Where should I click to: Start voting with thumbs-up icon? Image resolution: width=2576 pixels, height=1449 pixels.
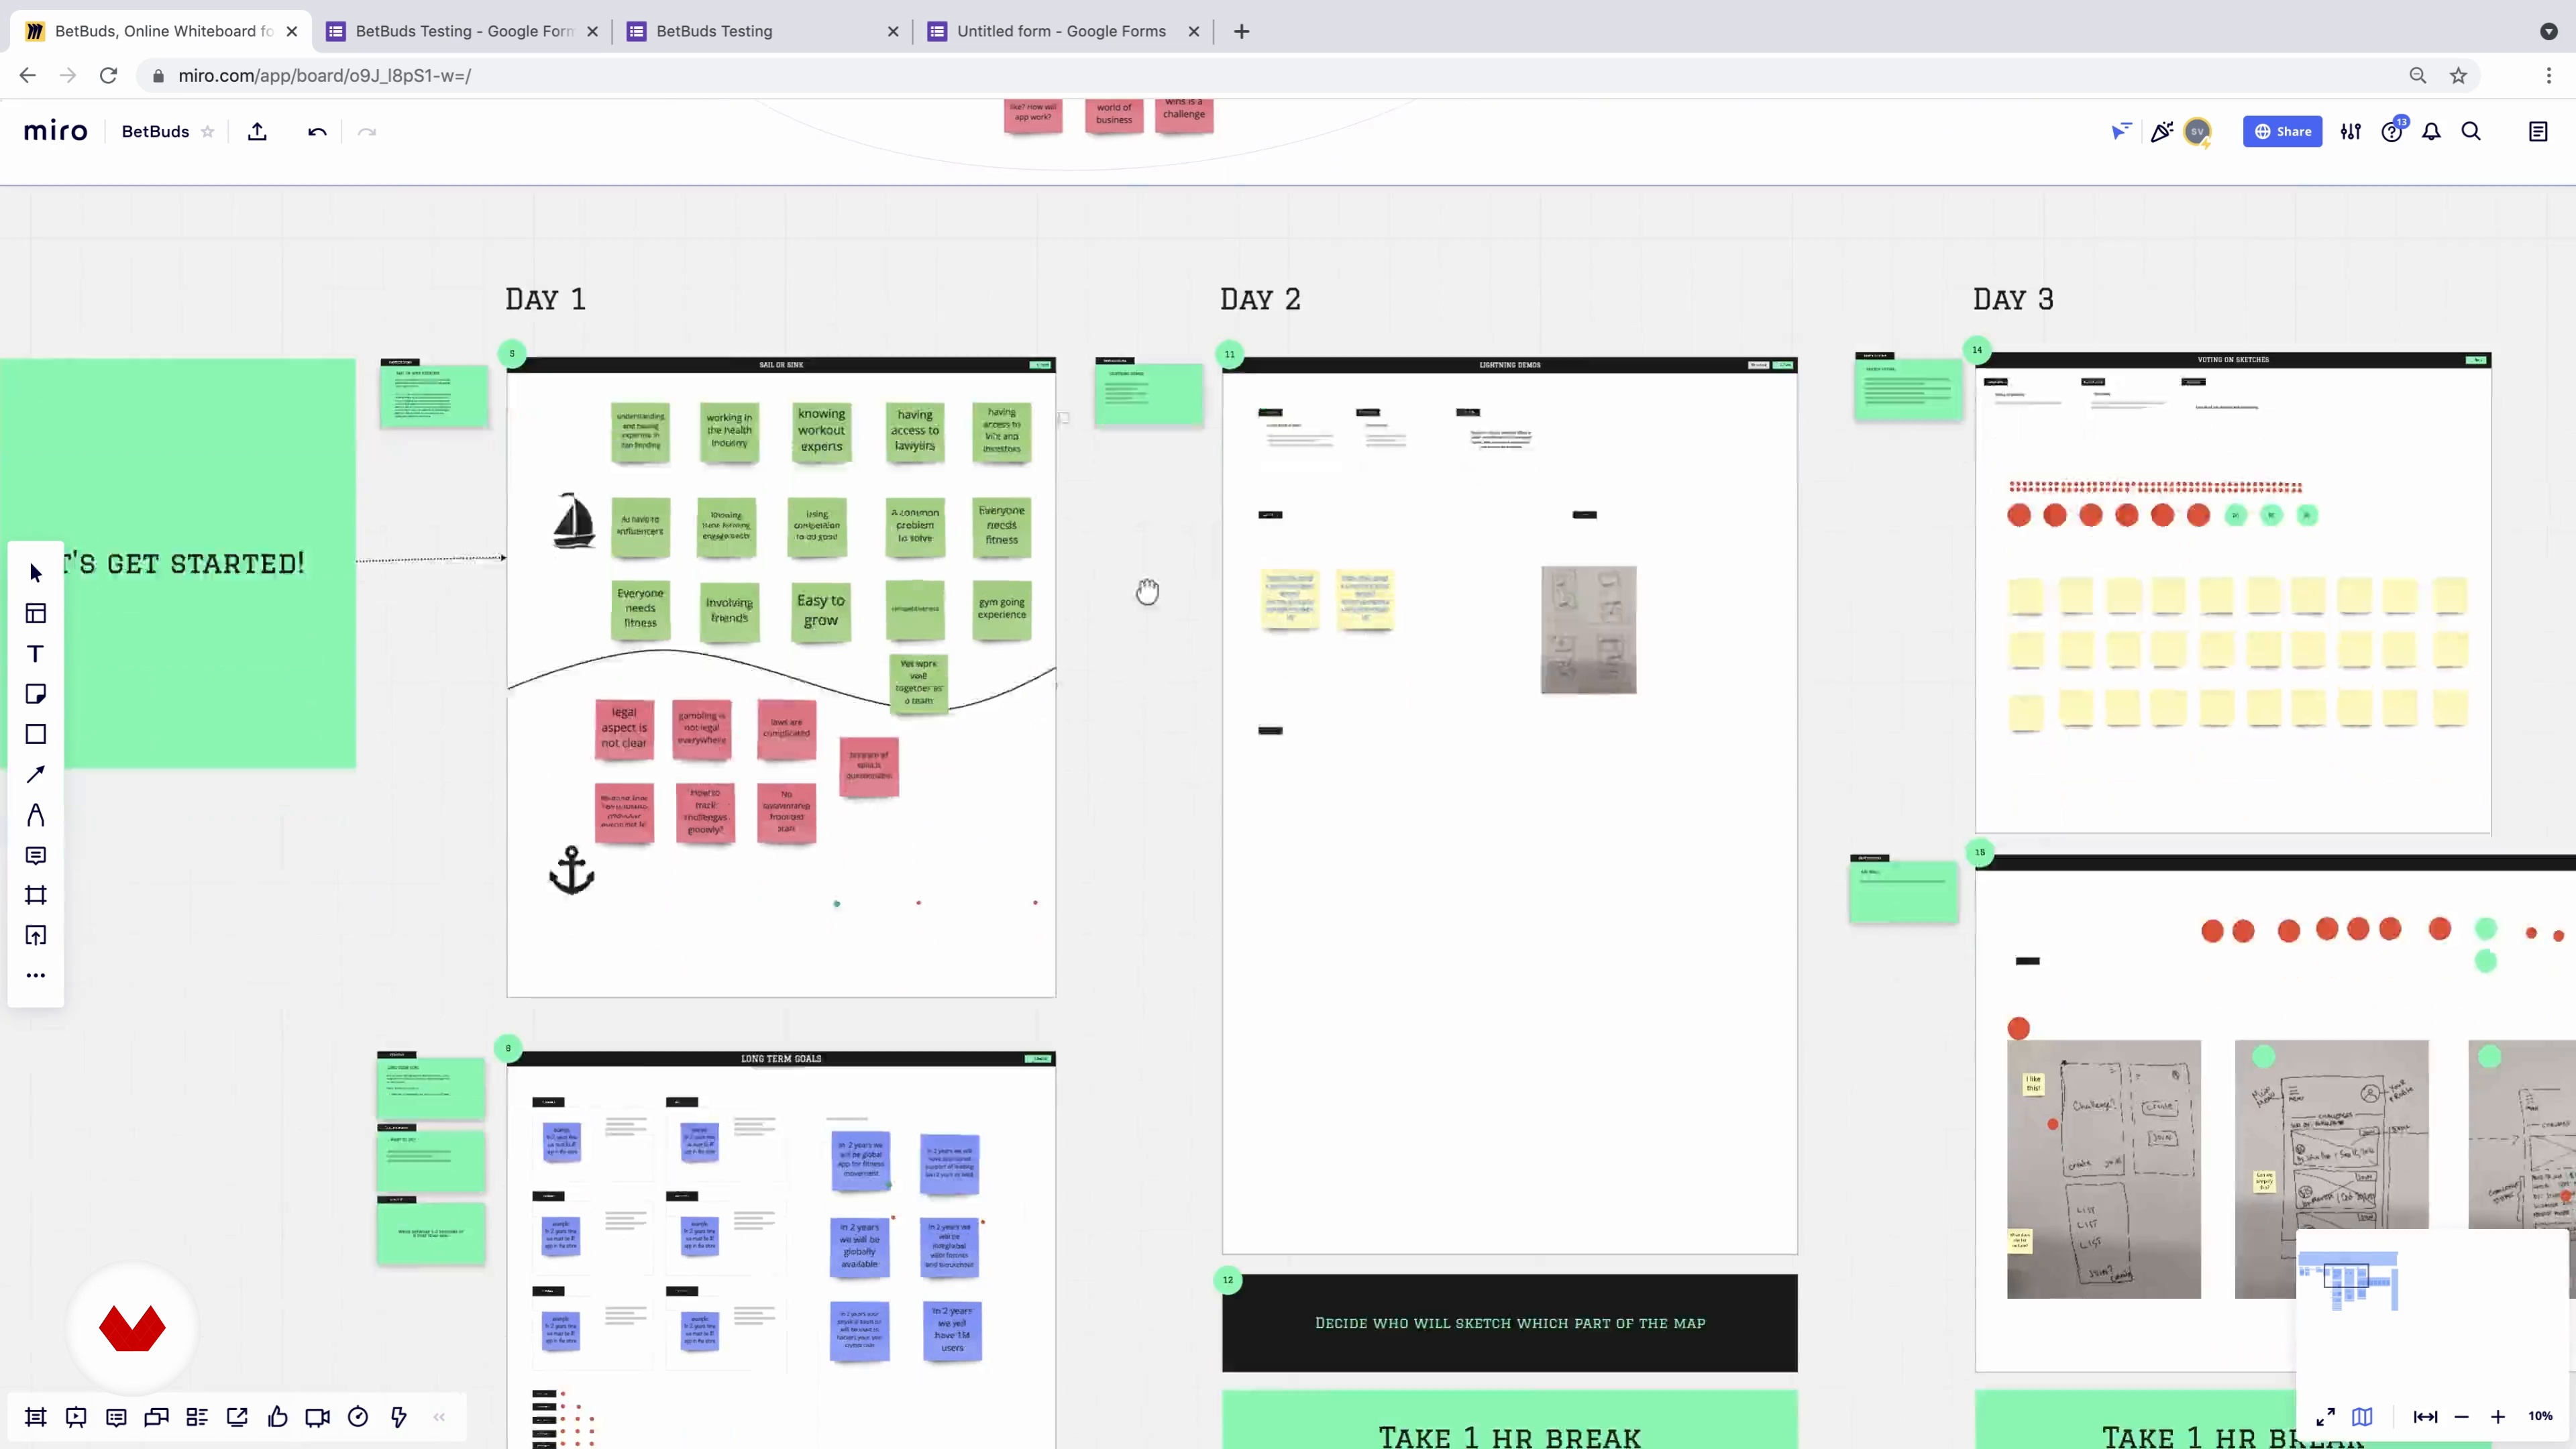tap(278, 1417)
